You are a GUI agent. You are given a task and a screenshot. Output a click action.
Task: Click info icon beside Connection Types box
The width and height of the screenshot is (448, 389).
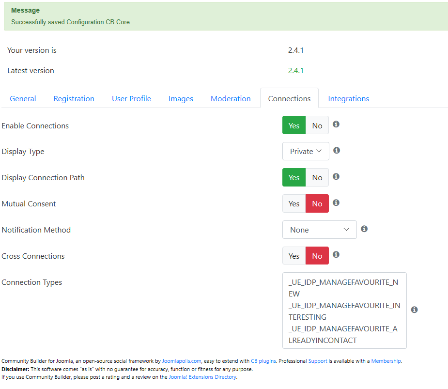click(x=414, y=310)
